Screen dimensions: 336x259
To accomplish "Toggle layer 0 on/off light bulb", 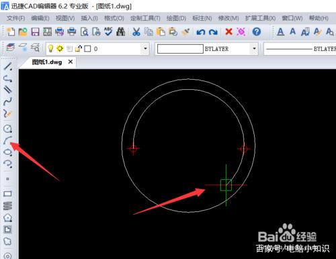I will pyautogui.click(x=50, y=48).
